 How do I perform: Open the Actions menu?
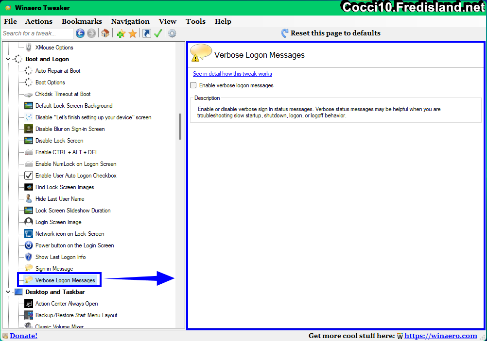[39, 21]
